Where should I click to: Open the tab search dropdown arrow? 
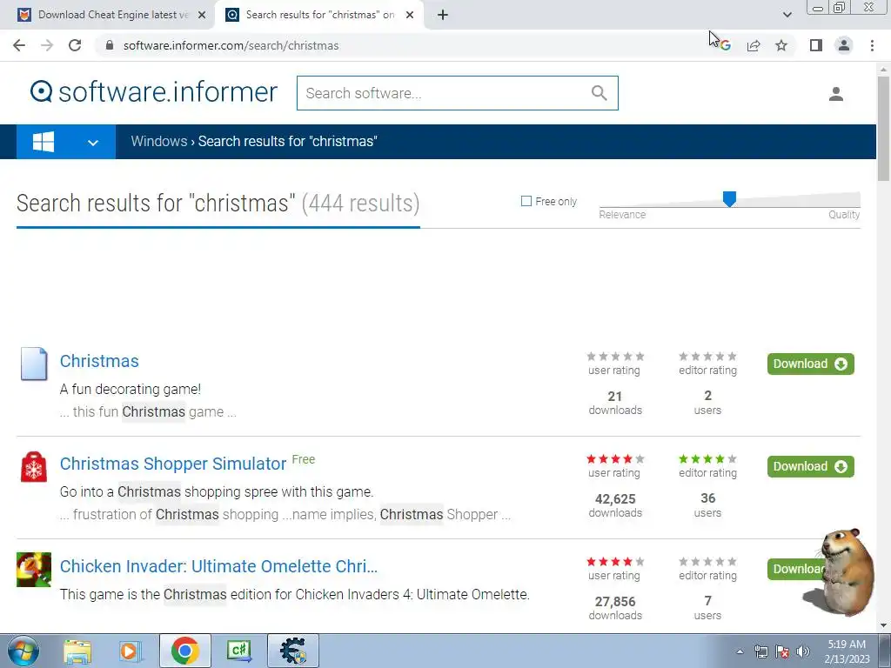click(x=787, y=15)
